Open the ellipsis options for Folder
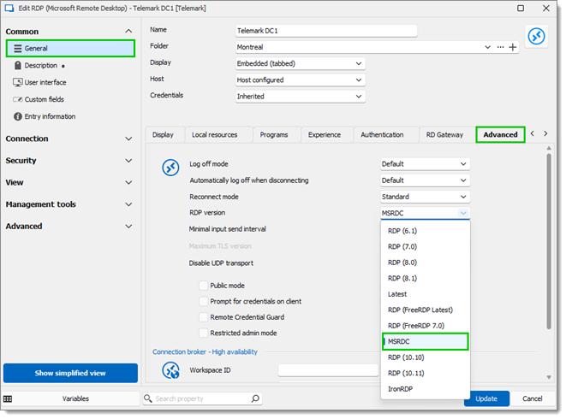This screenshot has height=419, width=566. 500,47
